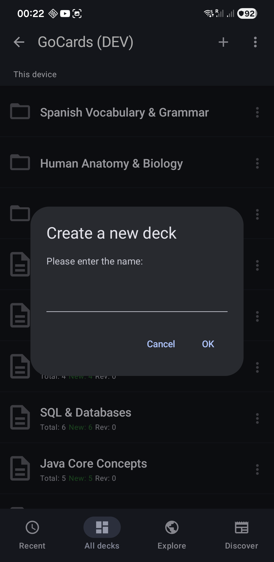Tap the Java Core Concepts deck icon
The height and width of the screenshot is (562, 274).
pos(20,469)
